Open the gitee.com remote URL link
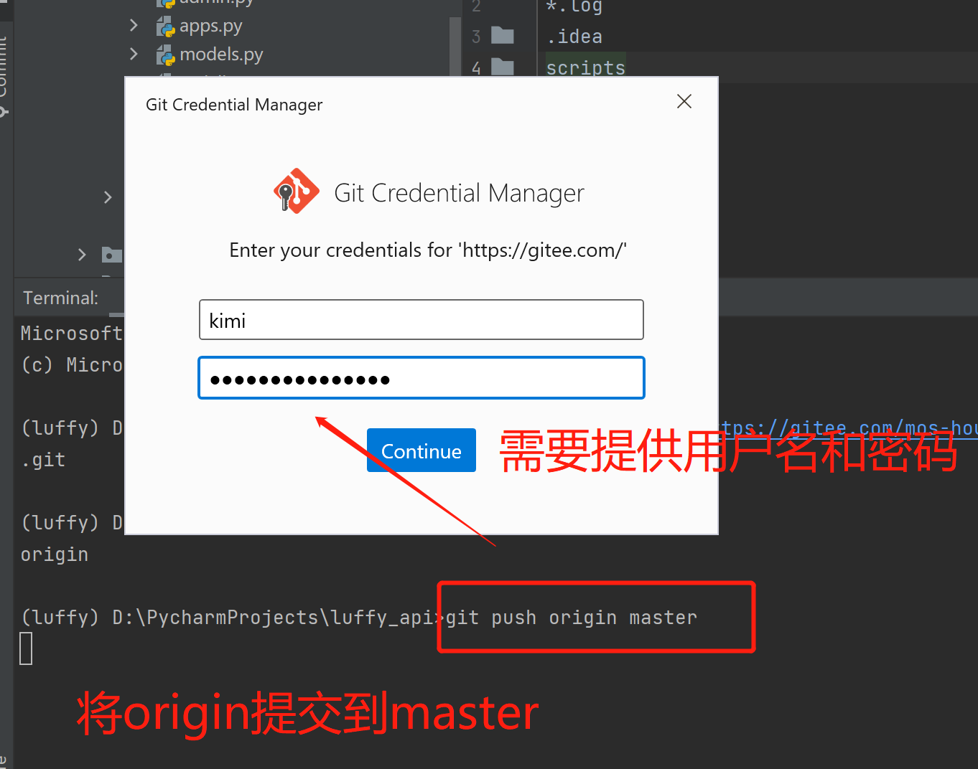 tap(849, 428)
